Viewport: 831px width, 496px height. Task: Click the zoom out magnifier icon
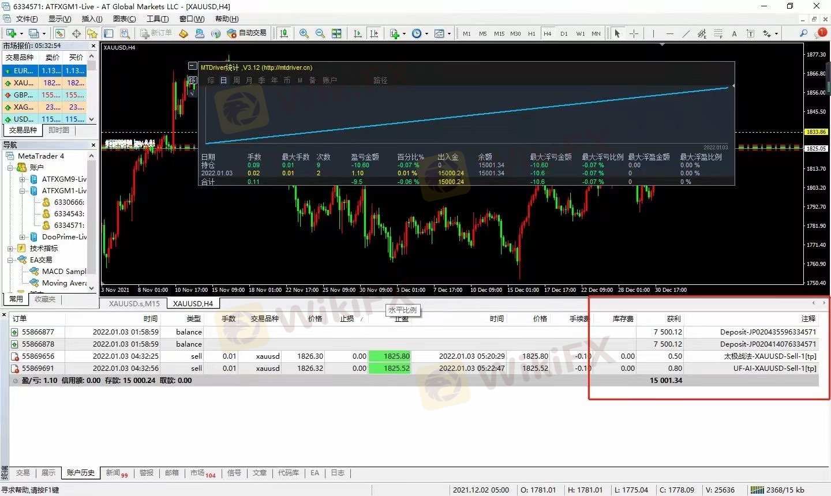(320, 33)
